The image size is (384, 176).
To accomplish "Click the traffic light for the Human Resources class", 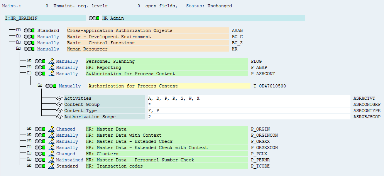I will (x=29, y=49).
